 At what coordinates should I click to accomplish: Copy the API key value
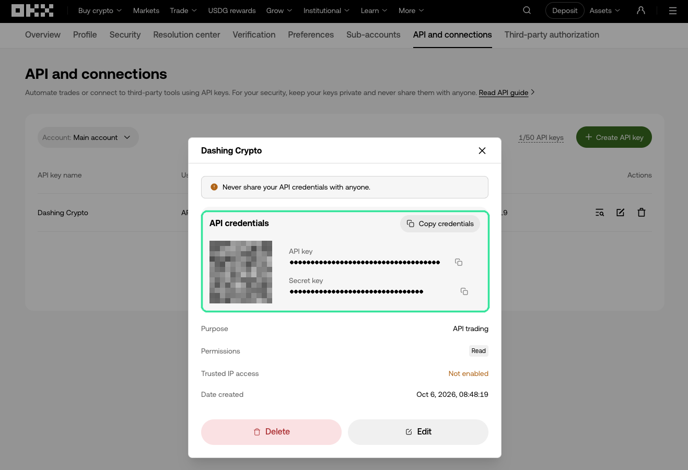point(459,262)
